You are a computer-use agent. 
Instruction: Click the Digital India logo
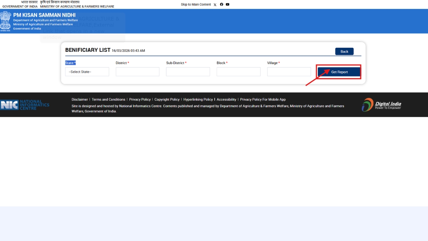(381, 105)
